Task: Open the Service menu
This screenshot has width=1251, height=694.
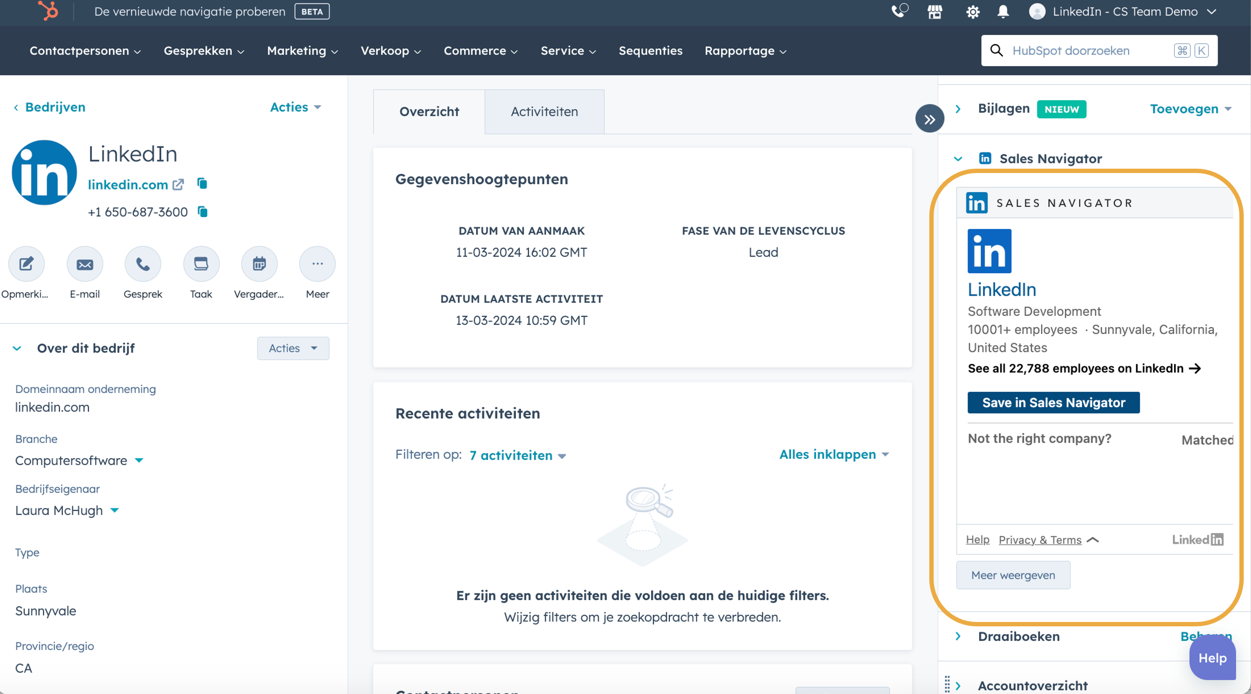Action: coord(568,50)
